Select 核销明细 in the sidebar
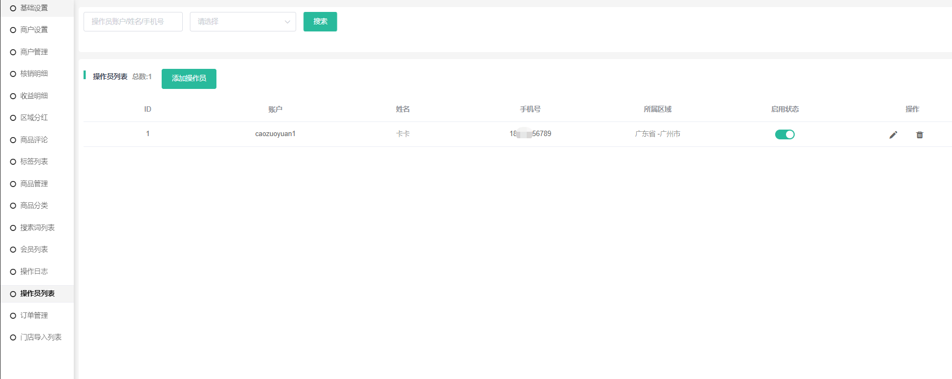Screen dimensions: 952x379 34,74
